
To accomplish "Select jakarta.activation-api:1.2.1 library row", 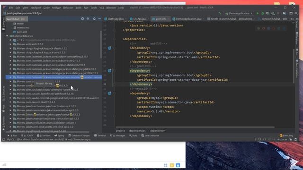I will (x=54, y=106).
